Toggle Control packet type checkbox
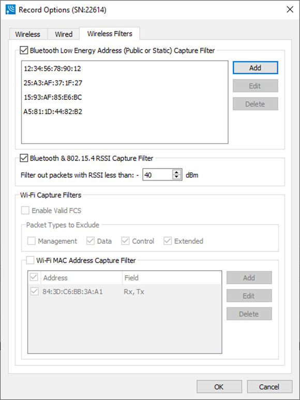Viewport: 300px width, 400px height. point(125,241)
